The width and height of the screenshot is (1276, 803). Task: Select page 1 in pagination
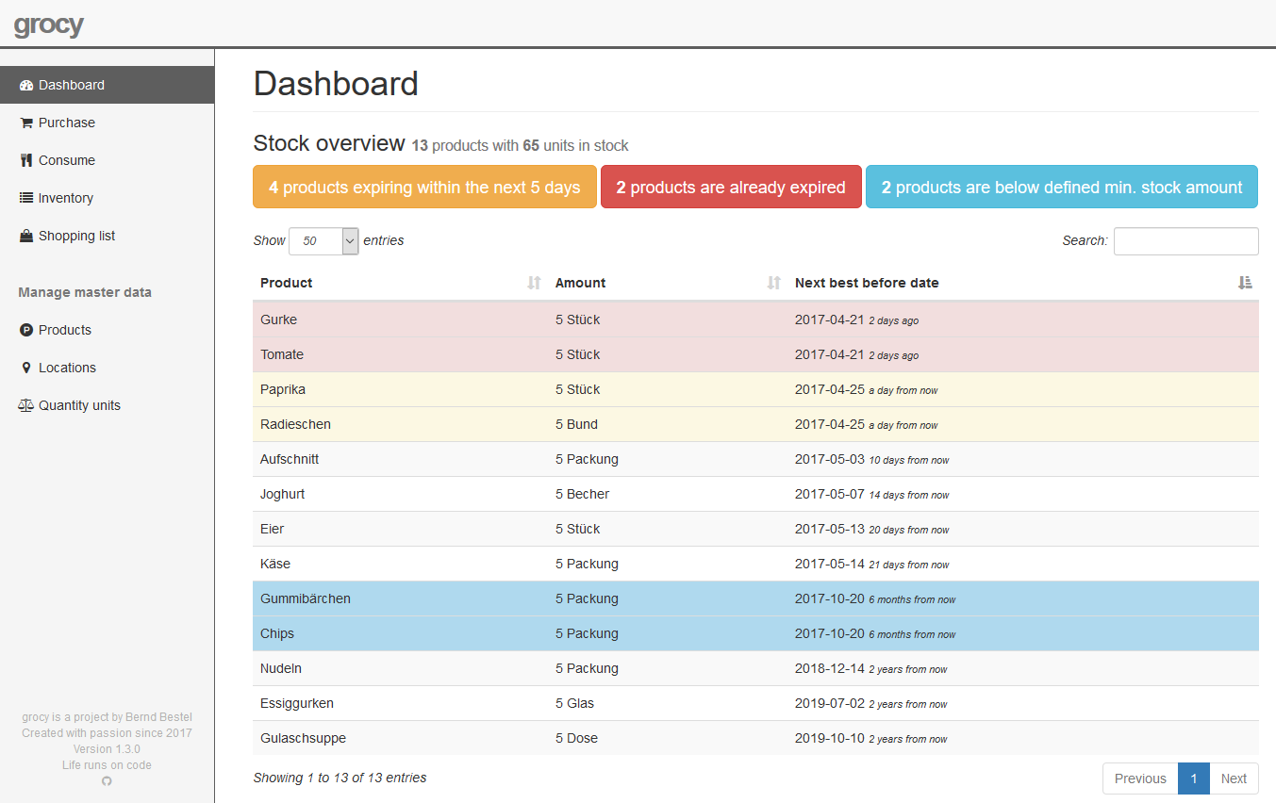click(x=1194, y=778)
